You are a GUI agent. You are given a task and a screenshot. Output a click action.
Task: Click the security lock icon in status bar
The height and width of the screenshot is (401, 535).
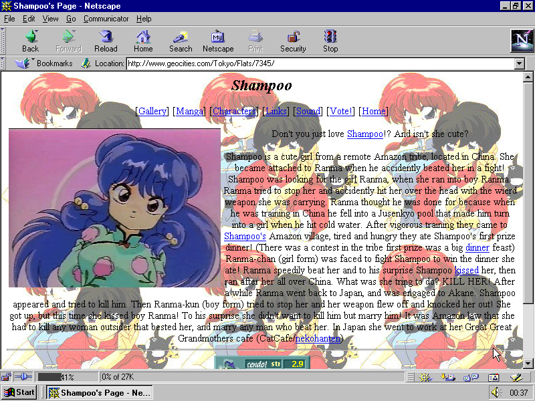pos(6,377)
